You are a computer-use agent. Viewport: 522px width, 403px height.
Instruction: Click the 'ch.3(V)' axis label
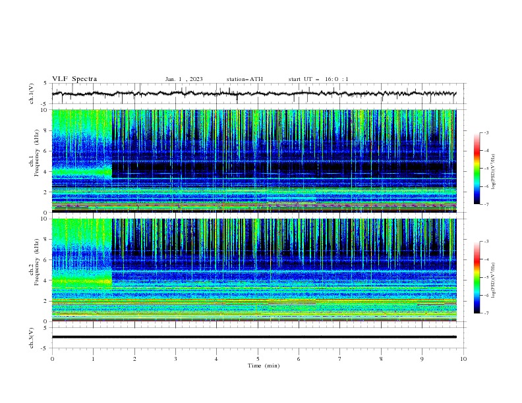click(x=32, y=338)
